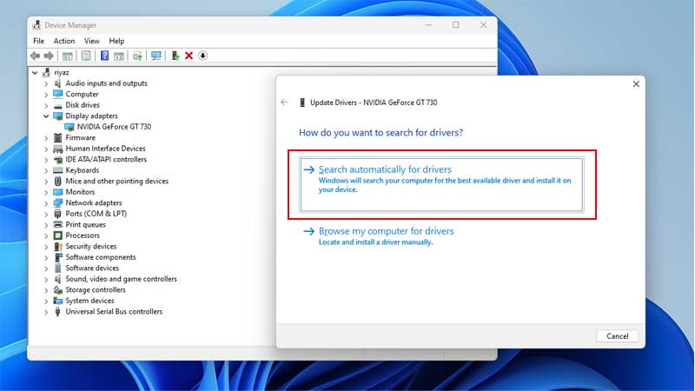Screen dimensions: 695x391
Task: Expand the Audio inputs and outputs node
Action: click(46, 83)
